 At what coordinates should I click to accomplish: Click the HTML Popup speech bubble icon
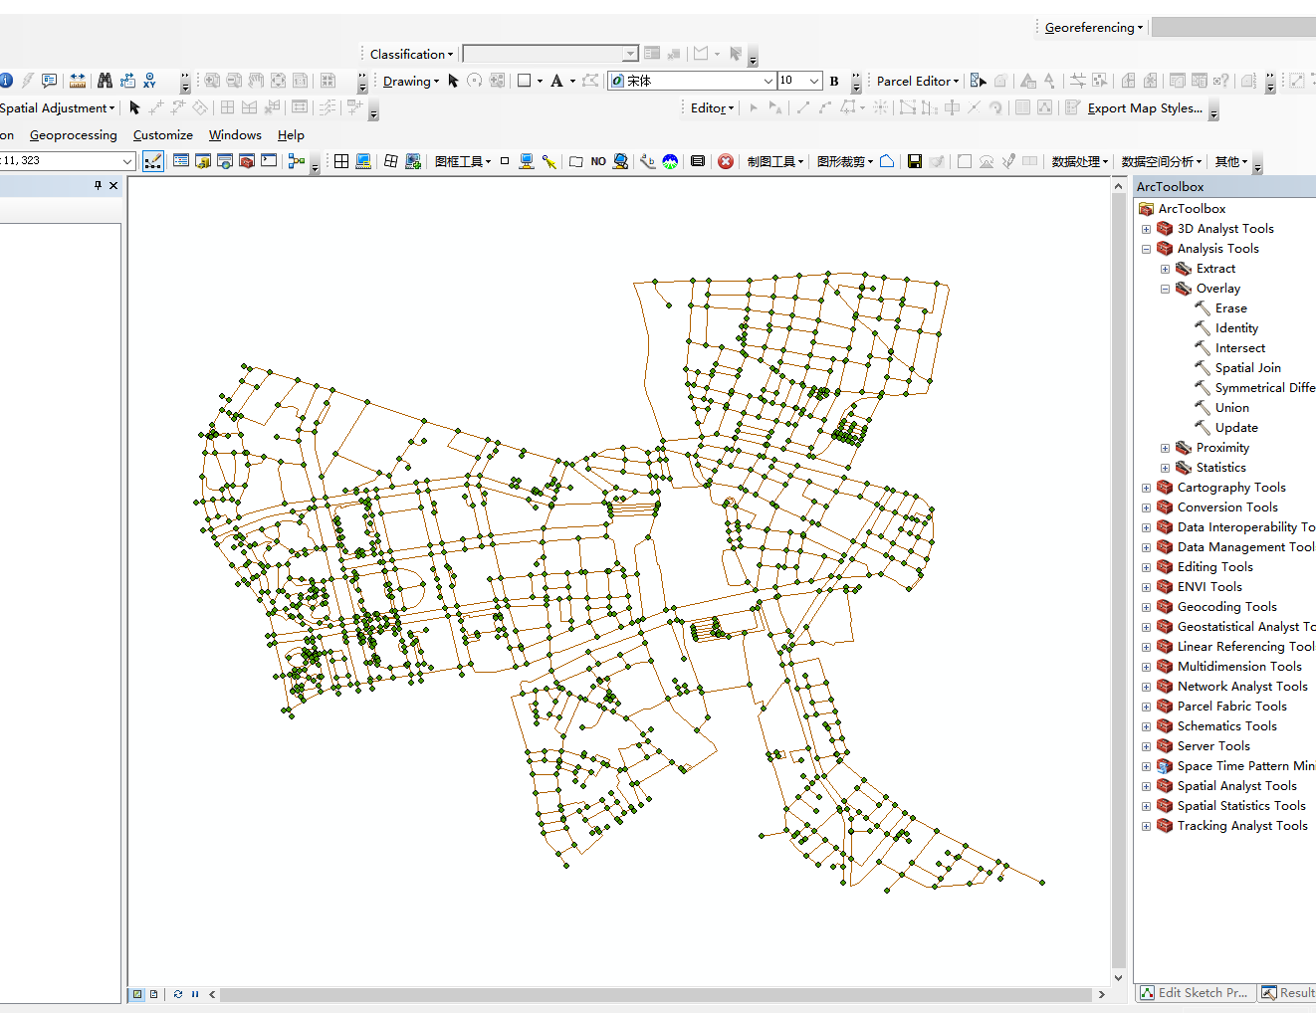(x=49, y=81)
